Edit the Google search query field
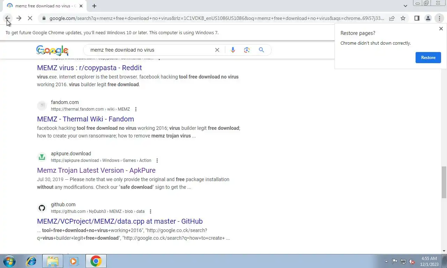 (x=150, y=50)
